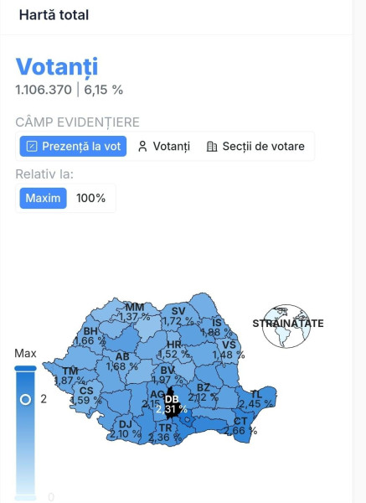Choose Secții de votare highlight field
This screenshot has height=503, width=366.
255,146
